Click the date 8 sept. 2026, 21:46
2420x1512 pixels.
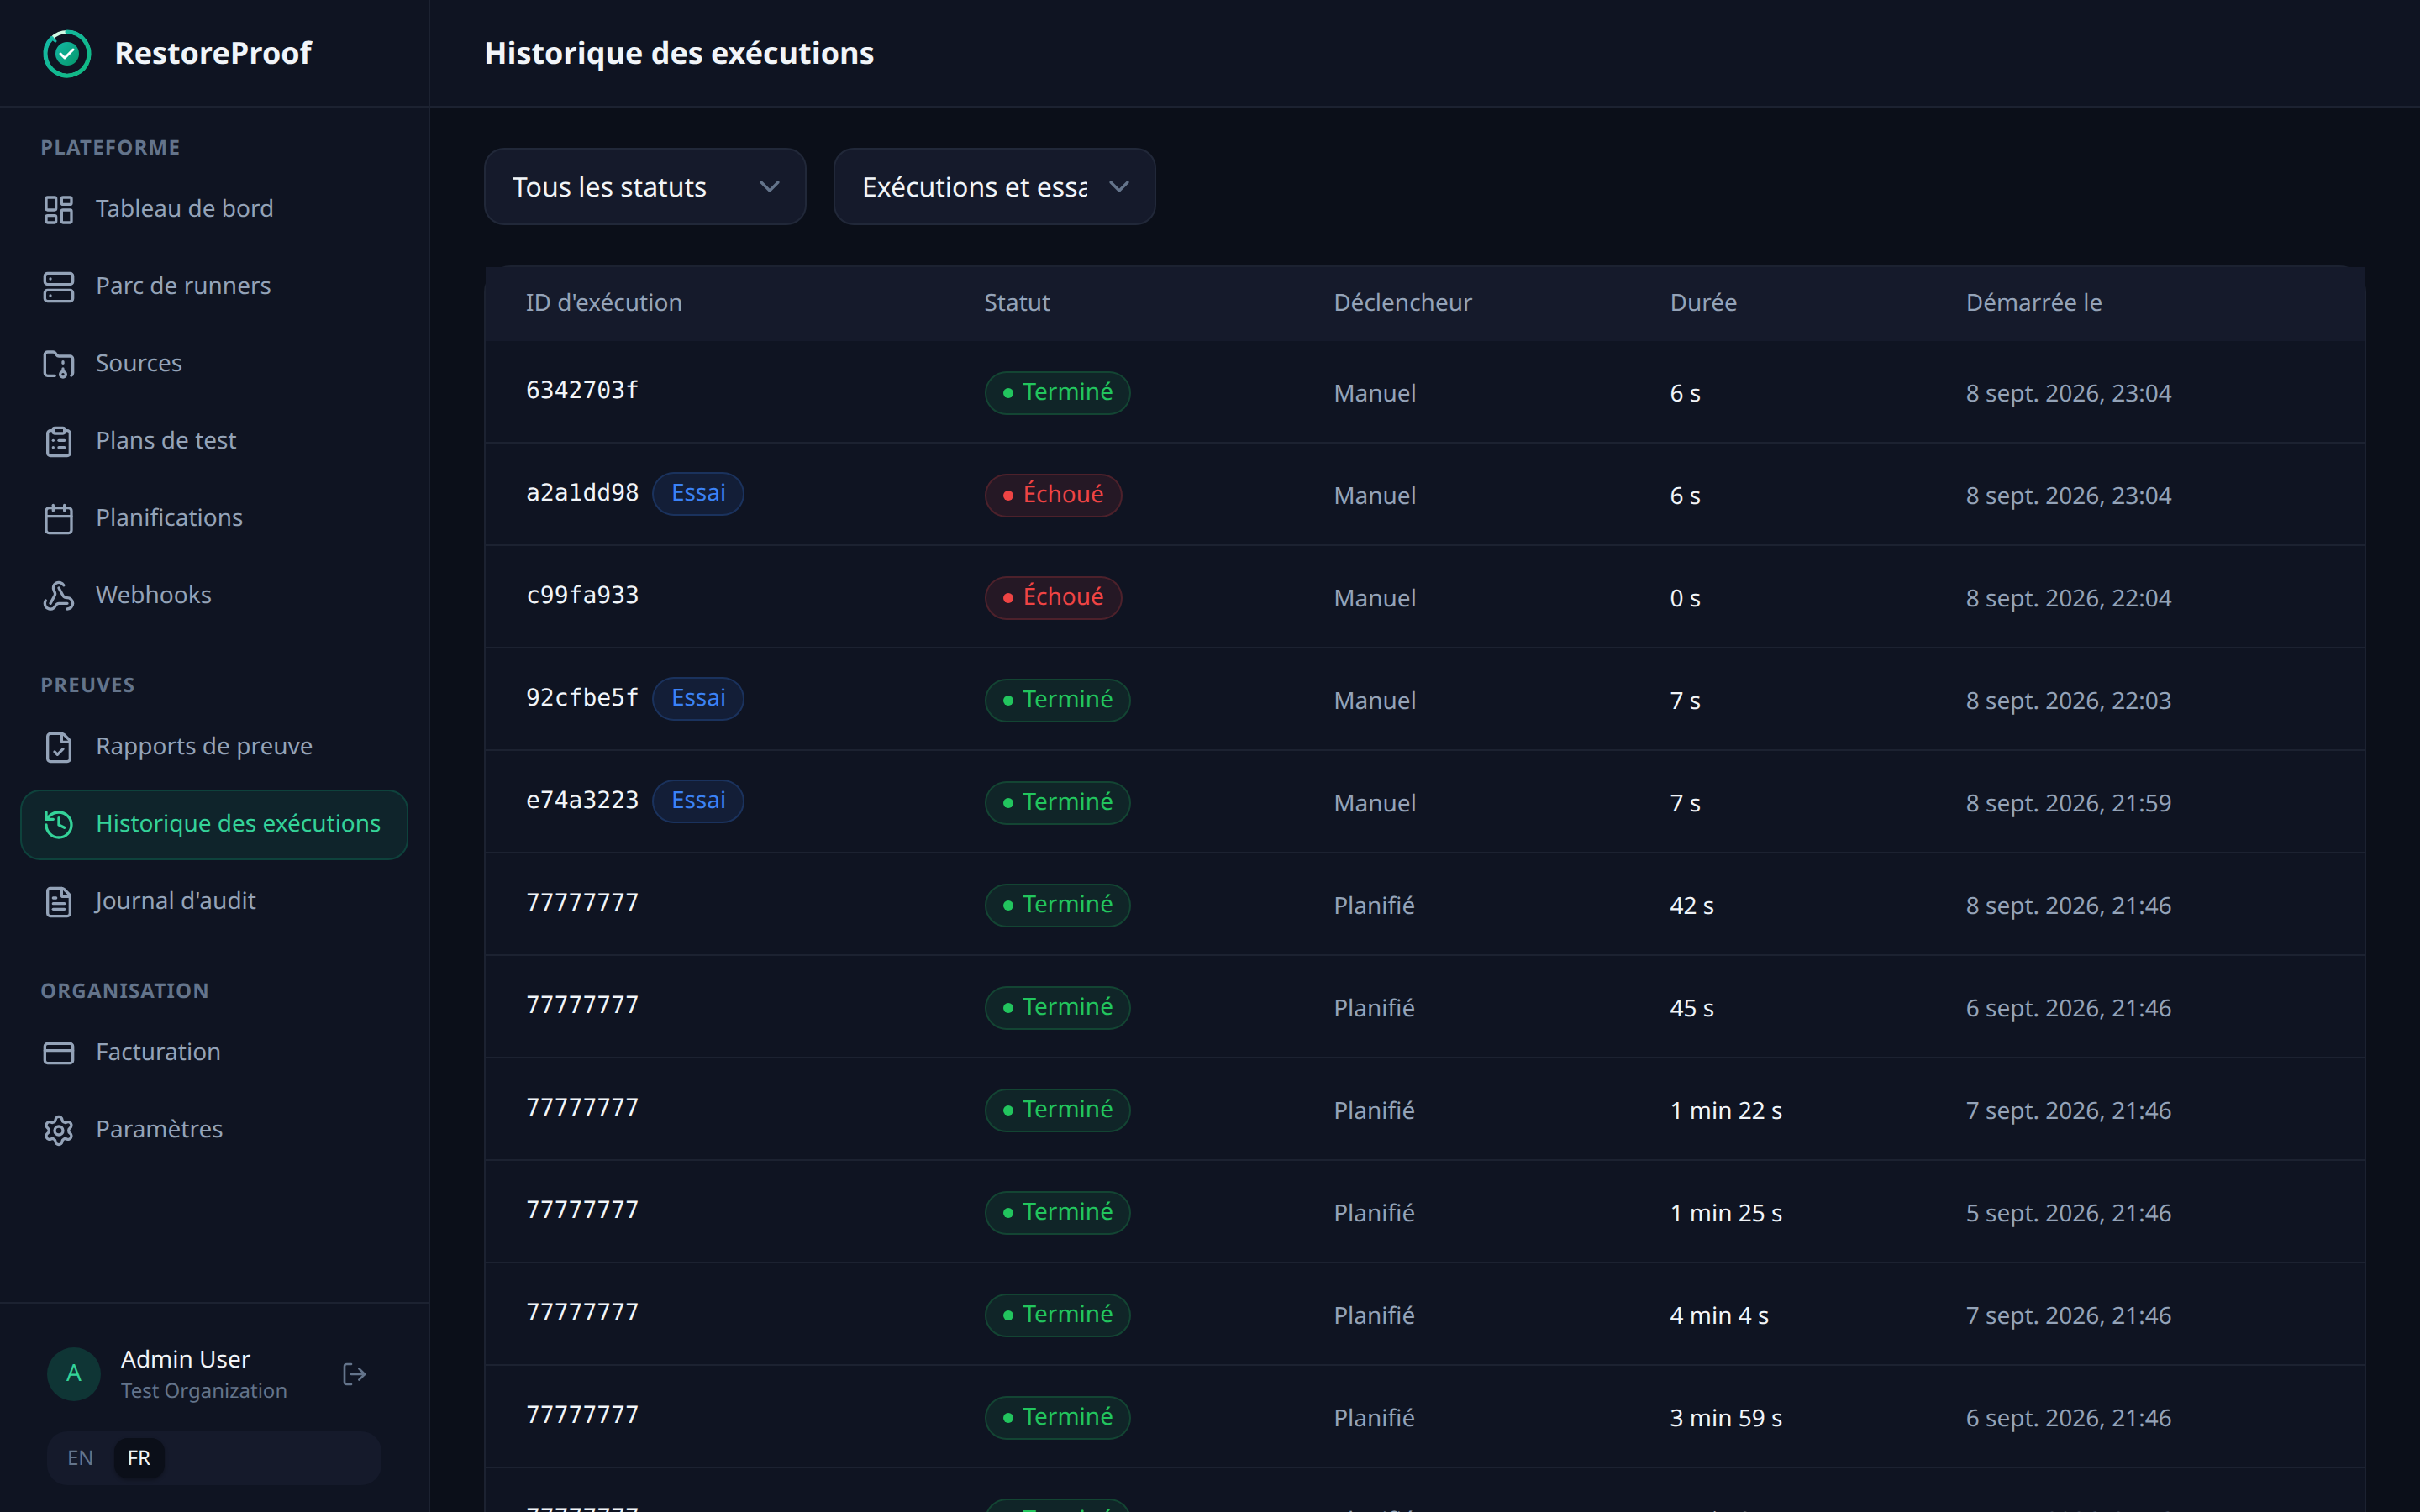[2068, 906]
